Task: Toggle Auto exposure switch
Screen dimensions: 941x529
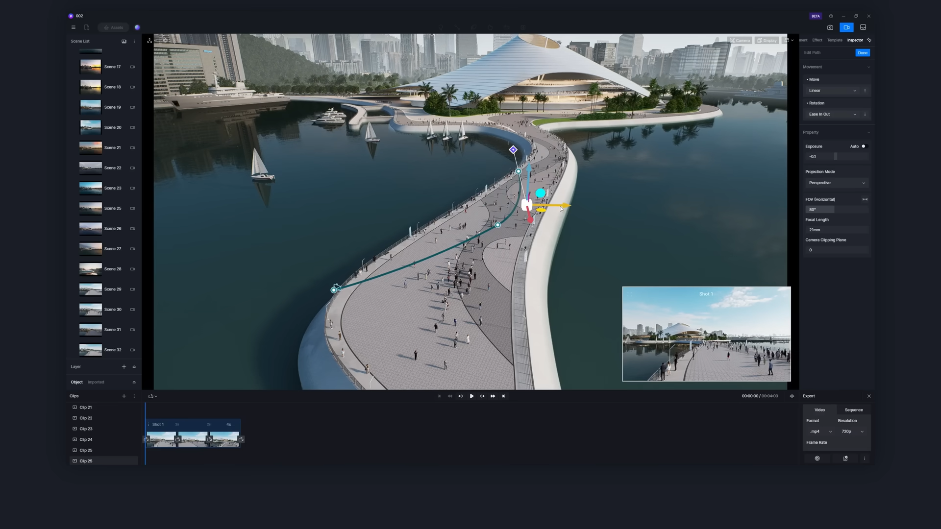Action: coord(865,146)
